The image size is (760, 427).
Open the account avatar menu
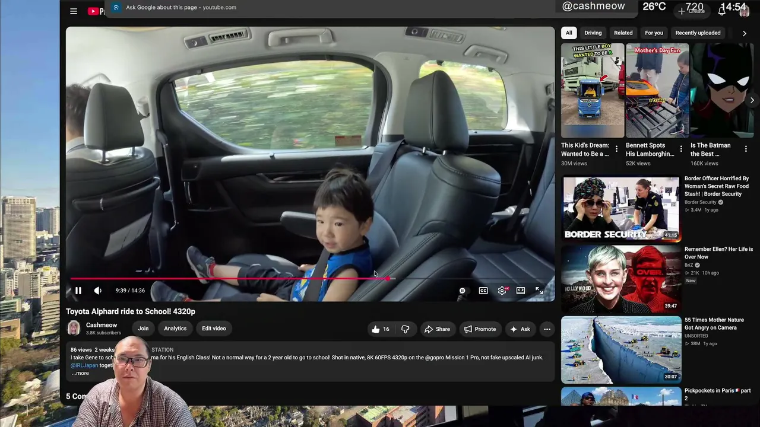(744, 11)
